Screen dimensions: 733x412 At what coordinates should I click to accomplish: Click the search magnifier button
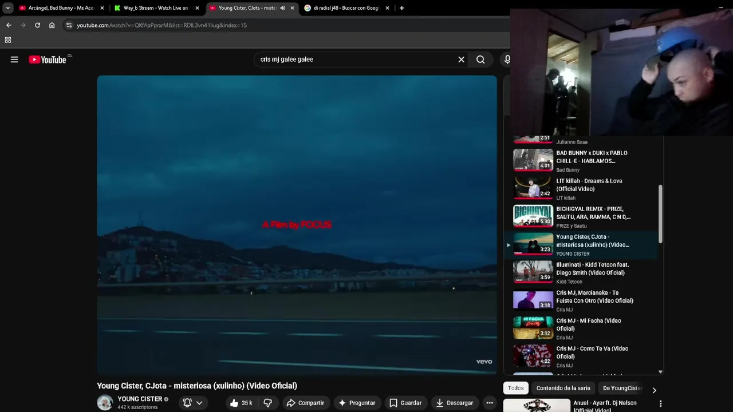tap(480, 60)
